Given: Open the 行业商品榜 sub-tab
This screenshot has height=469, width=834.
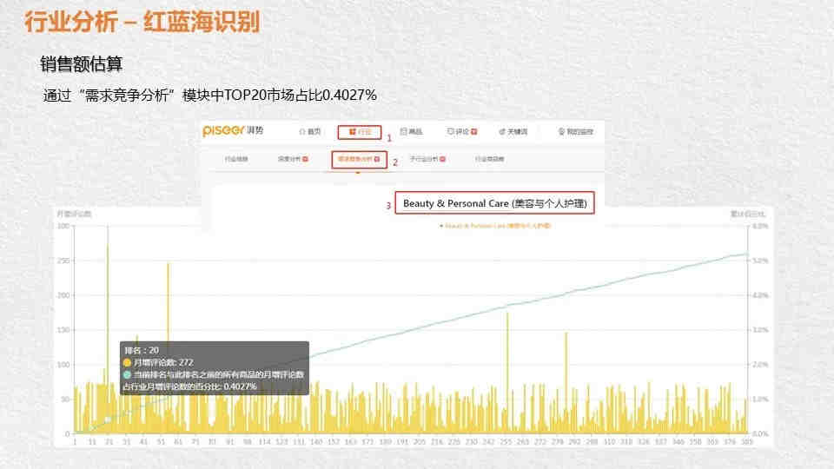Looking at the screenshot, I should click(489, 159).
